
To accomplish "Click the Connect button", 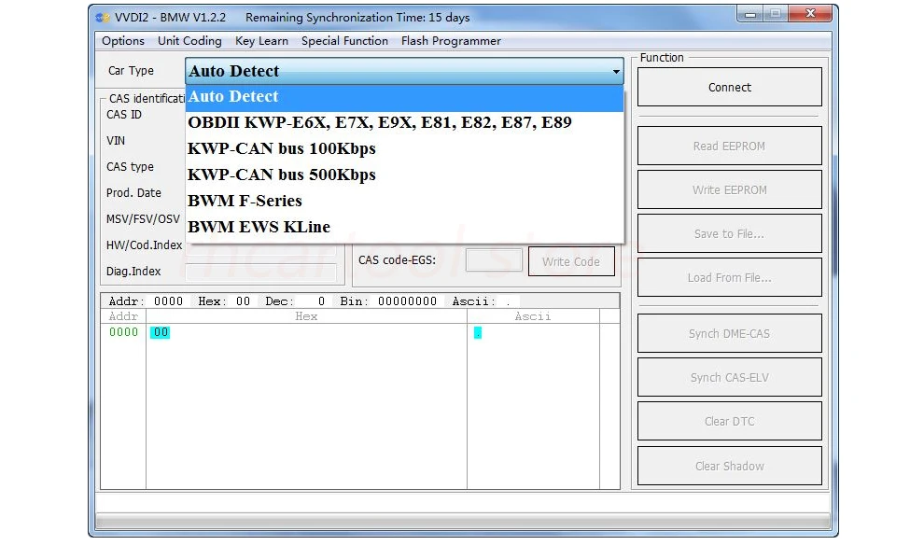I will [x=730, y=87].
